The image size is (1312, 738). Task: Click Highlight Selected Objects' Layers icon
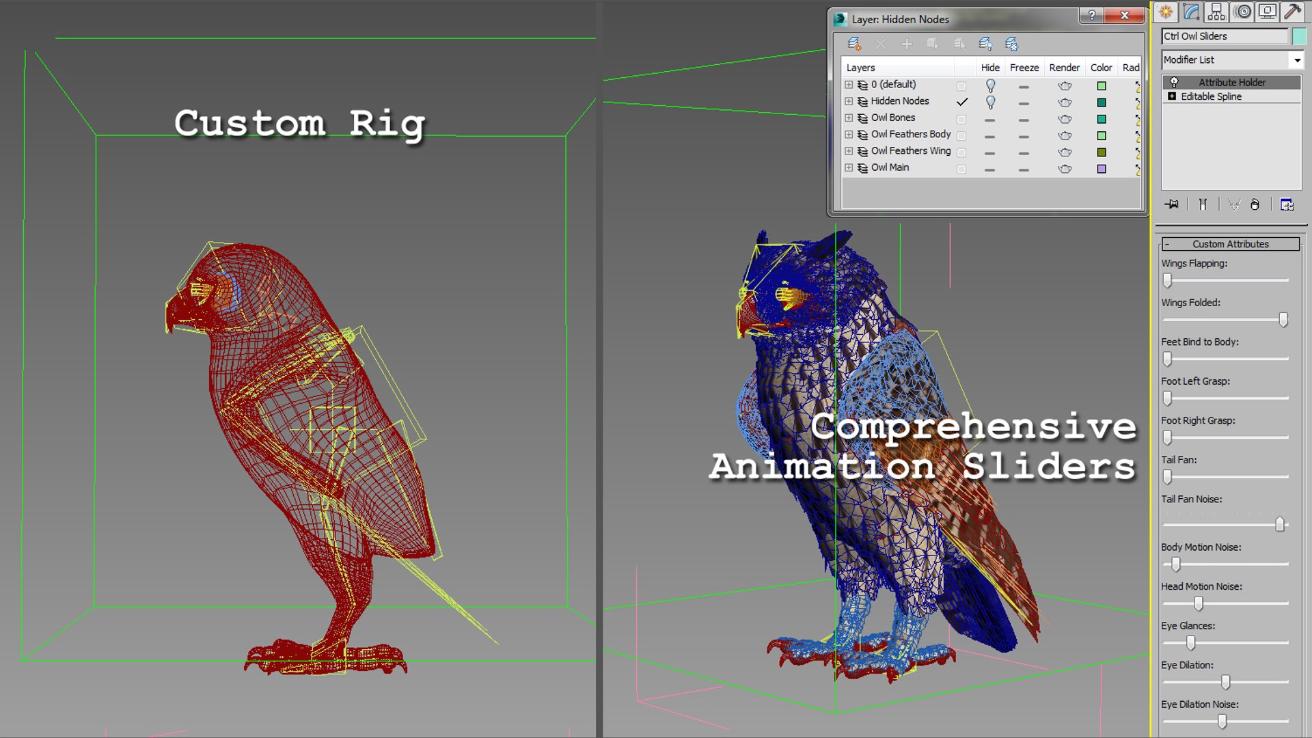(959, 44)
